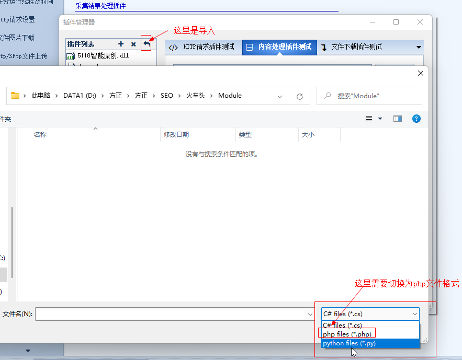Viewport: 462px width, 360px height.
Task: Choose python files (*.py) option
Action: click(x=370, y=343)
